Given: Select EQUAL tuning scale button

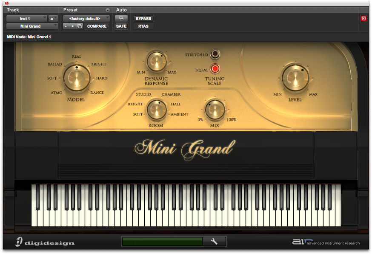Looking at the screenshot, I should click(215, 69).
